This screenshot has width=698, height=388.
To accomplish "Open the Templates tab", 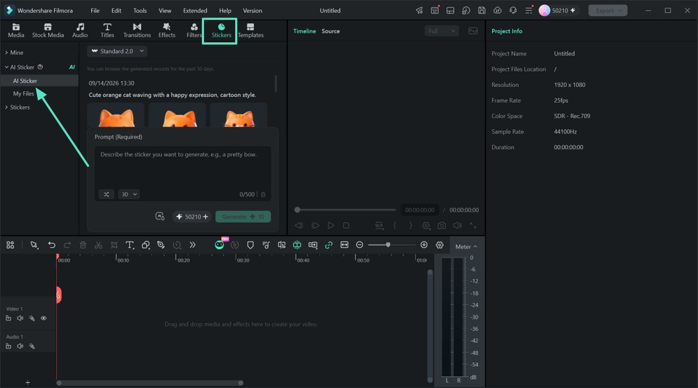I will tap(251, 31).
